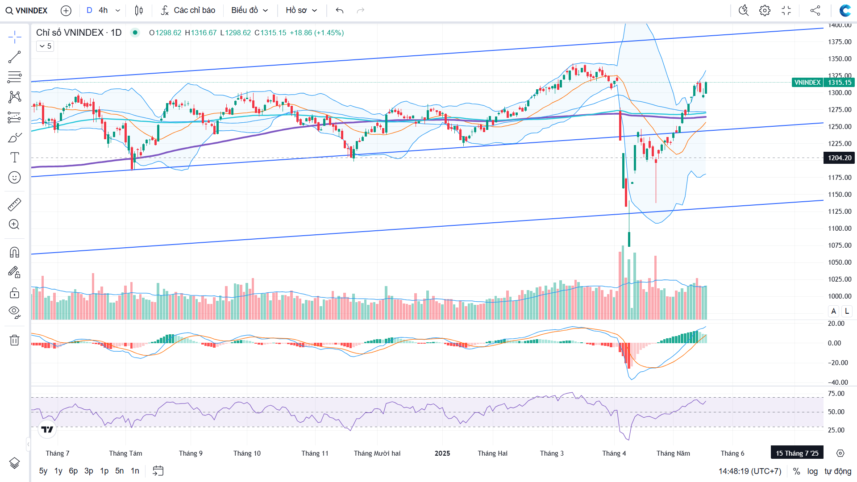Viewport: 857px width, 482px height.
Task: Expand the timeframe interval dropdown
Action: point(118,10)
